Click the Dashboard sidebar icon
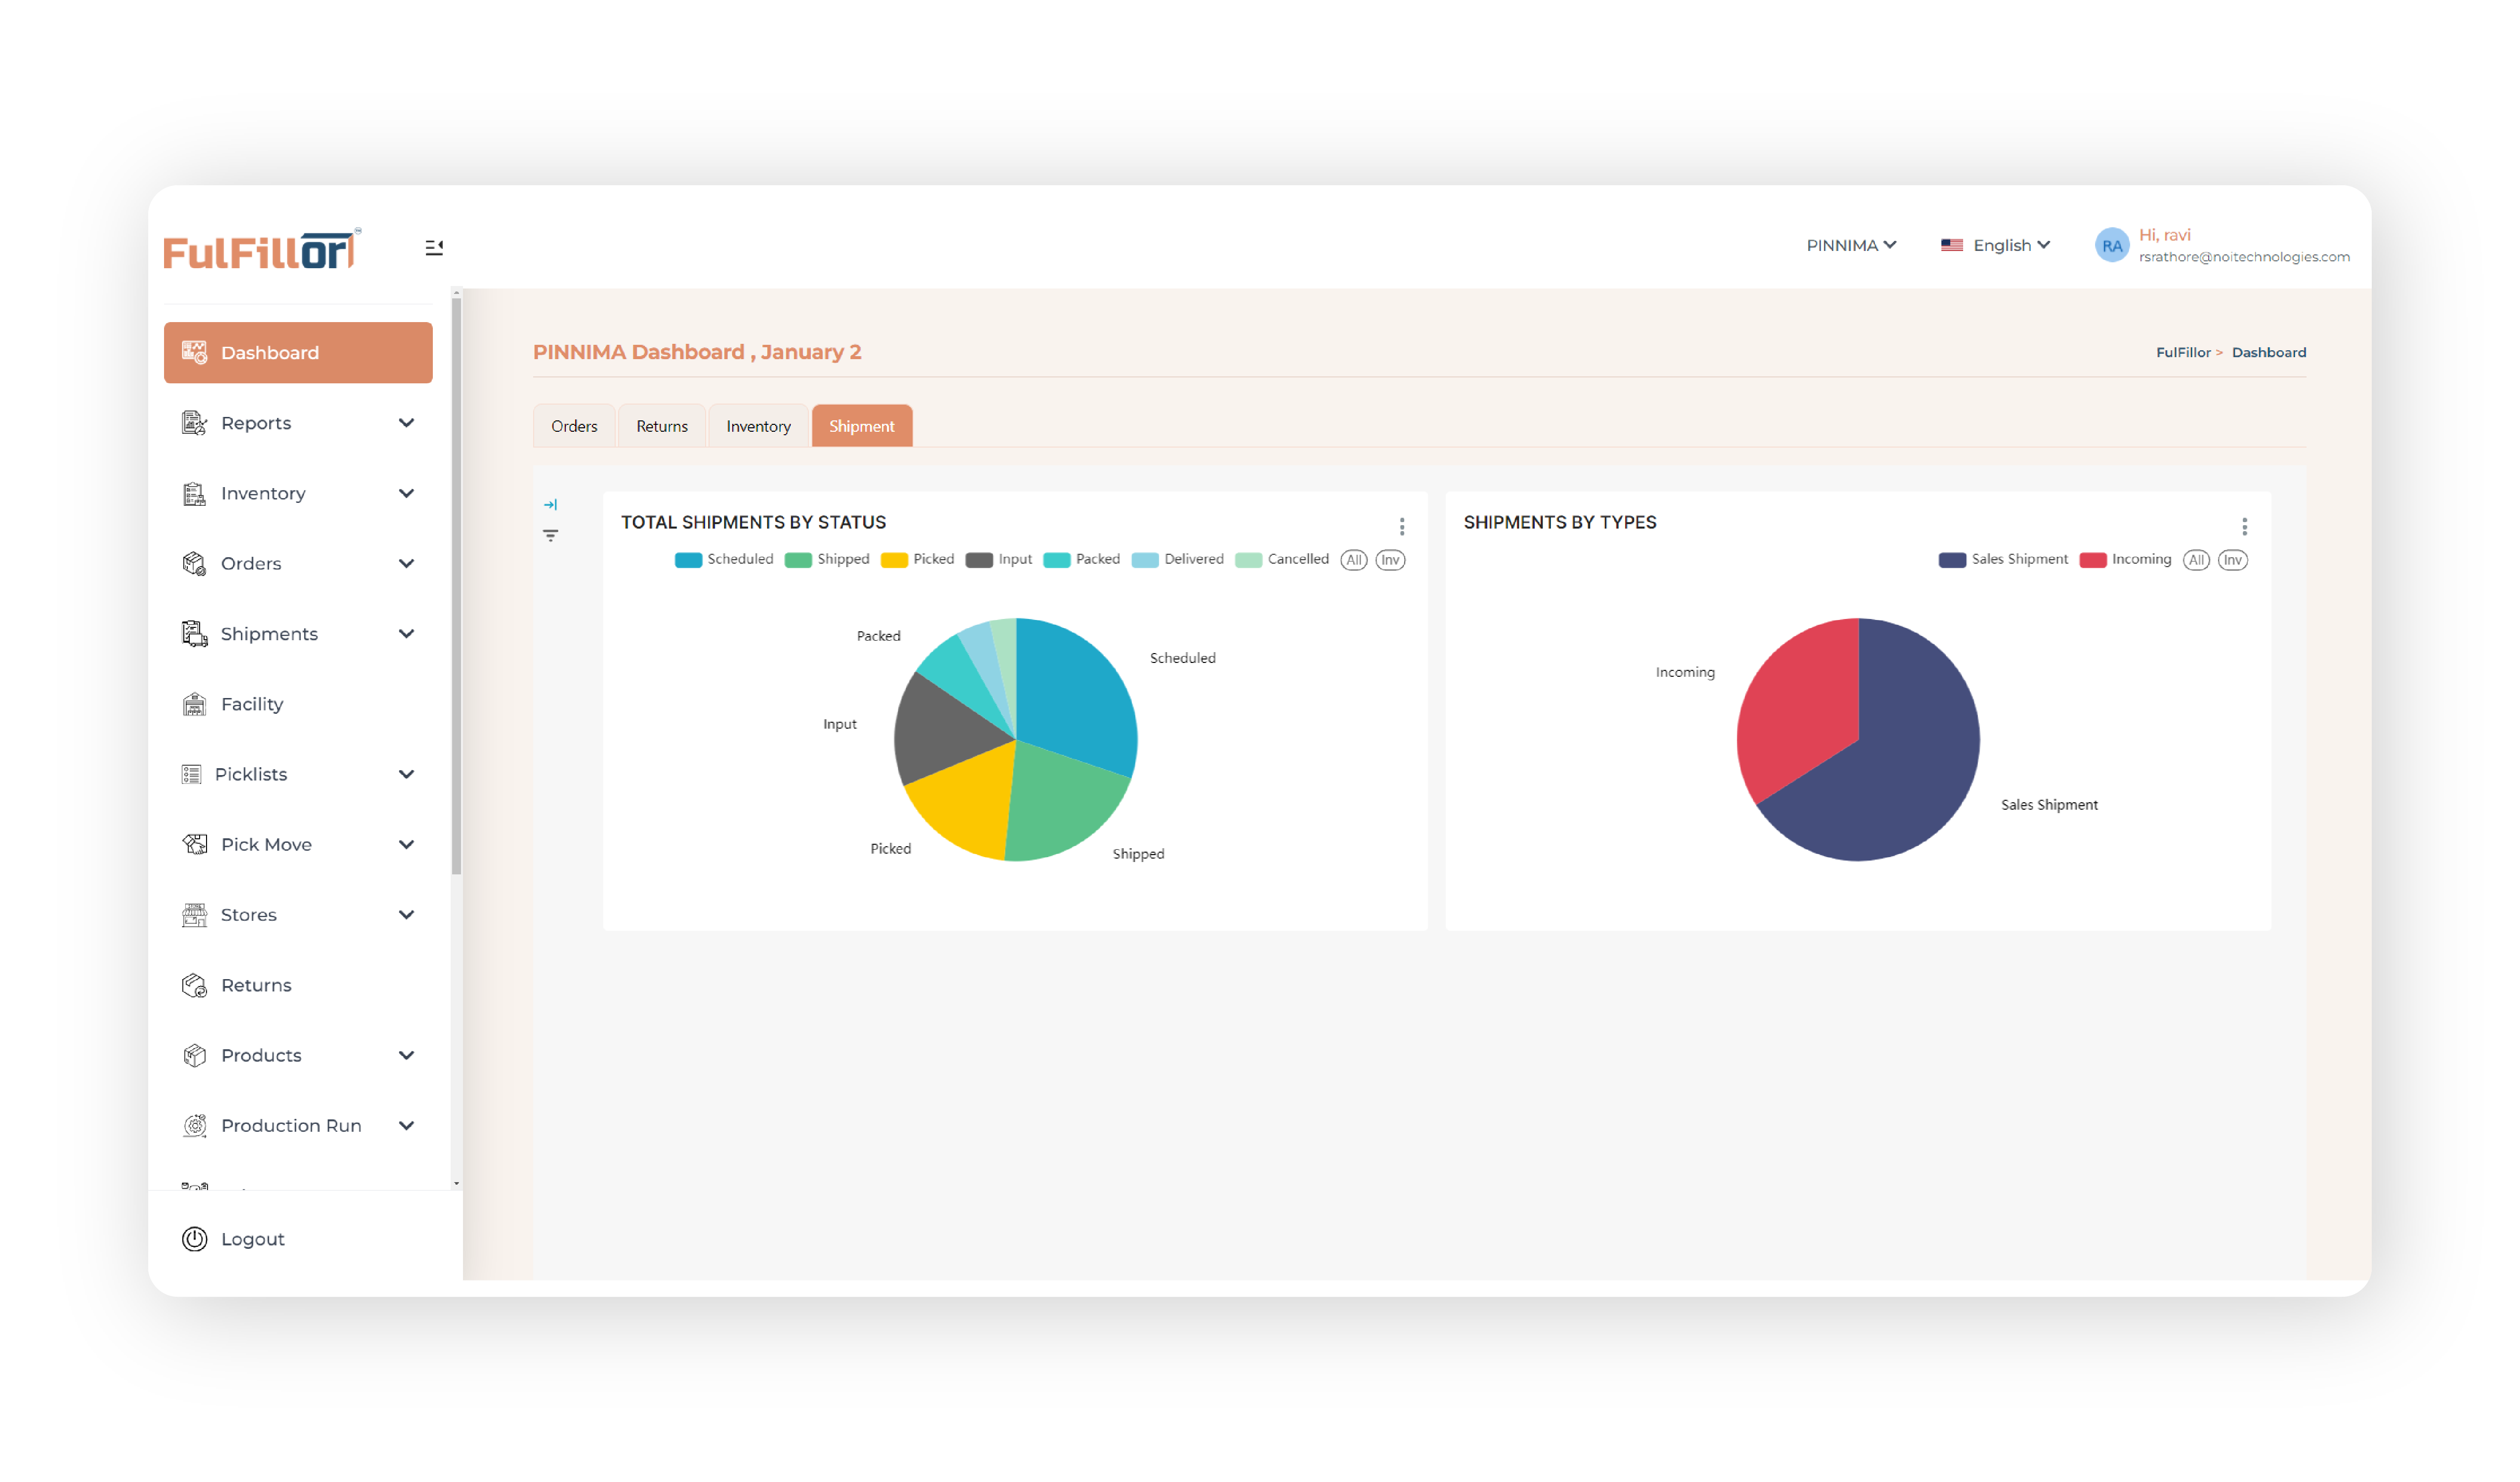Image resolution: width=2520 pixels, height=1482 pixels. 194,352
